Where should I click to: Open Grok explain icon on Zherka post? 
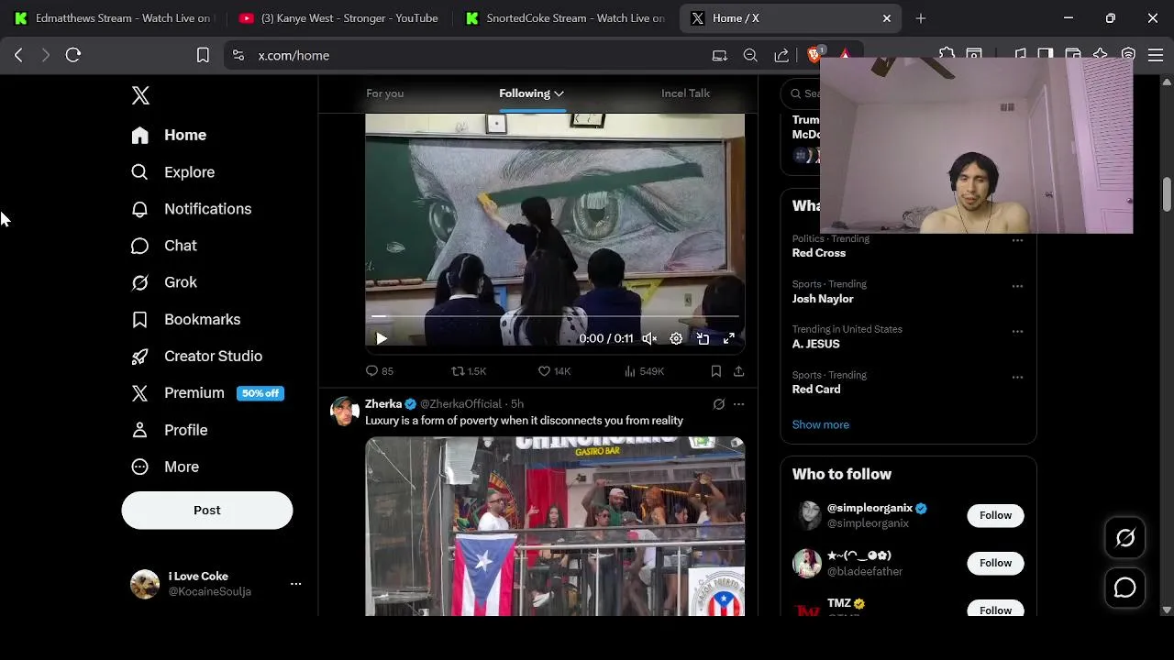(x=719, y=404)
